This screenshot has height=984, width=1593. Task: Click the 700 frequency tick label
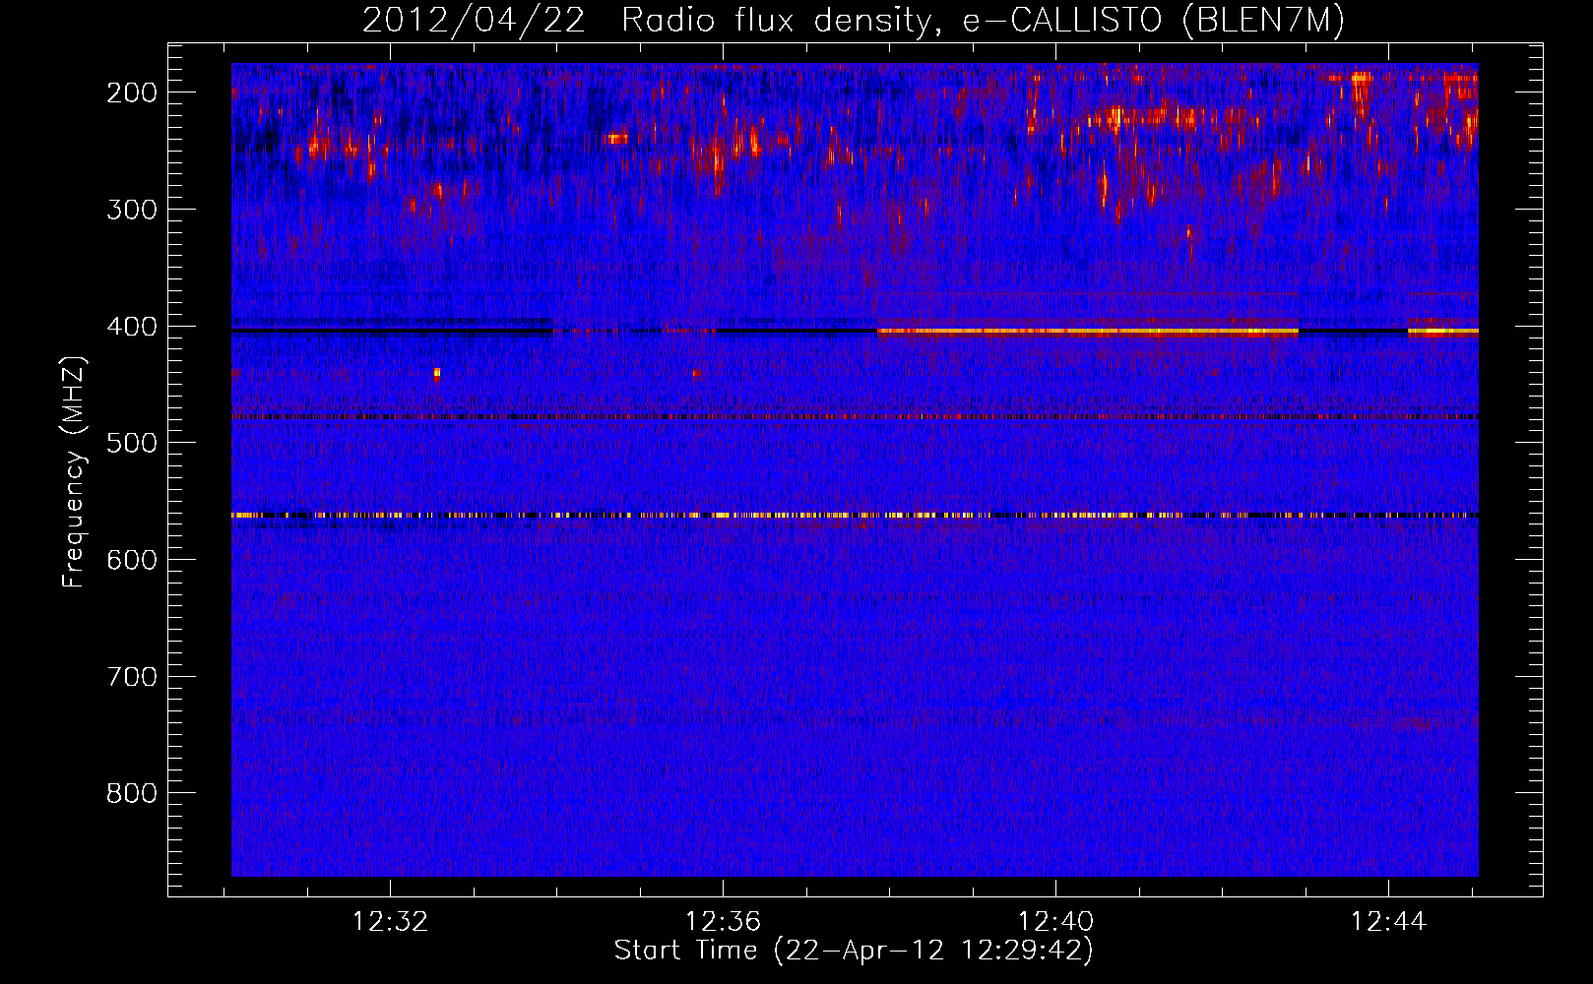132,677
